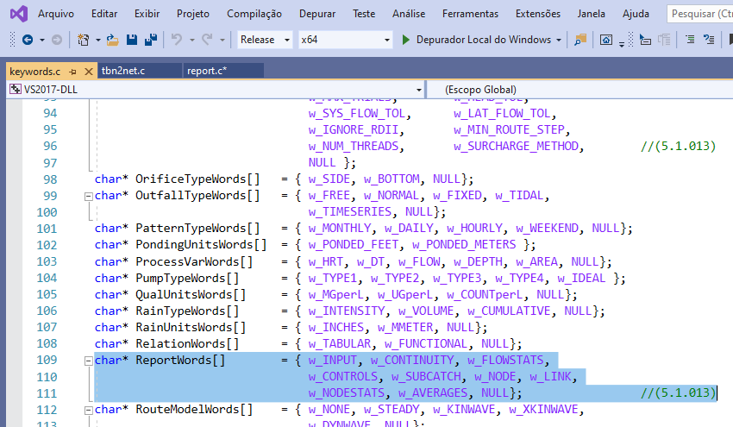The image size is (733, 427).
Task: Open the Ajuda menu
Action: click(636, 14)
